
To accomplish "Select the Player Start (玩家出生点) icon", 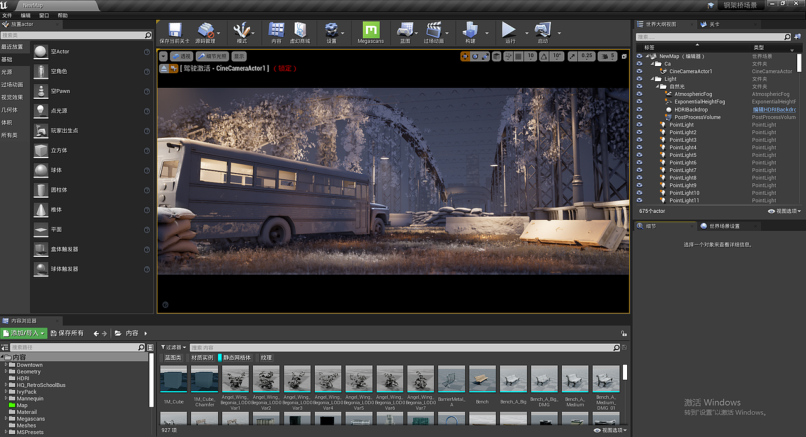I will (40, 131).
